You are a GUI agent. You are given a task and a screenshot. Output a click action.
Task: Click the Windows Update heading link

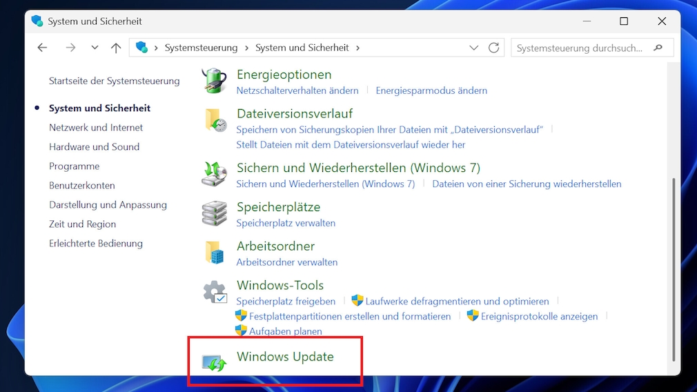[285, 357]
